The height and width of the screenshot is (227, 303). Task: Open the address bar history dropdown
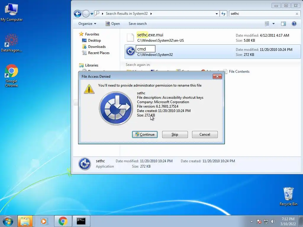pyautogui.click(x=217, y=14)
